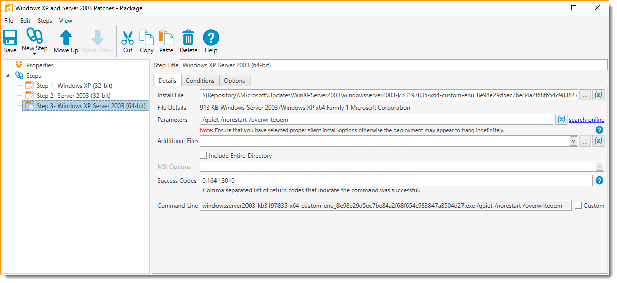
Task: Enable the Custom command line checkbox
Action: pyautogui.click(x=578, y=205)
